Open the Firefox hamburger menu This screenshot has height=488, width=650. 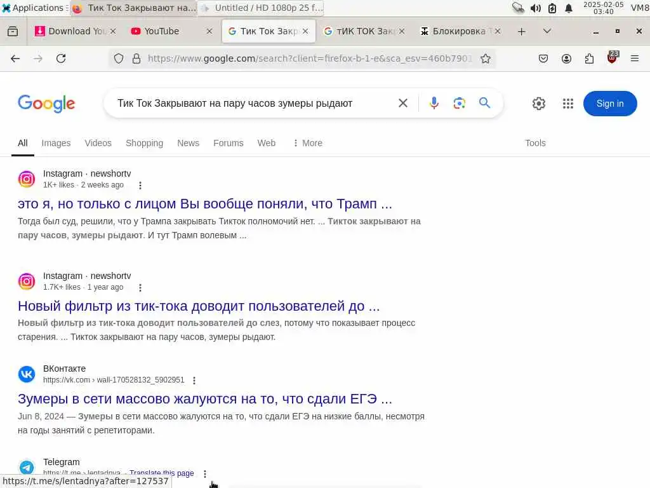coord(635,58)
